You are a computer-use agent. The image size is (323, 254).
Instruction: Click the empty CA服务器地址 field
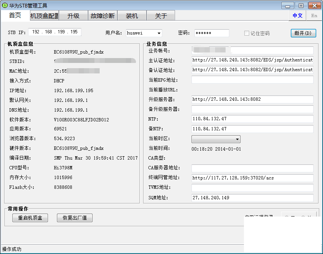tap(252, 168)
